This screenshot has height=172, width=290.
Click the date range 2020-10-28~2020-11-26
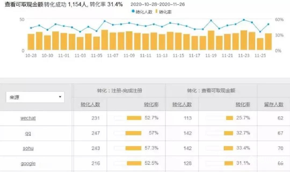157,5
